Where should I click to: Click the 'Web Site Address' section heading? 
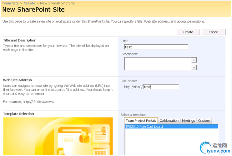point(18,80)
